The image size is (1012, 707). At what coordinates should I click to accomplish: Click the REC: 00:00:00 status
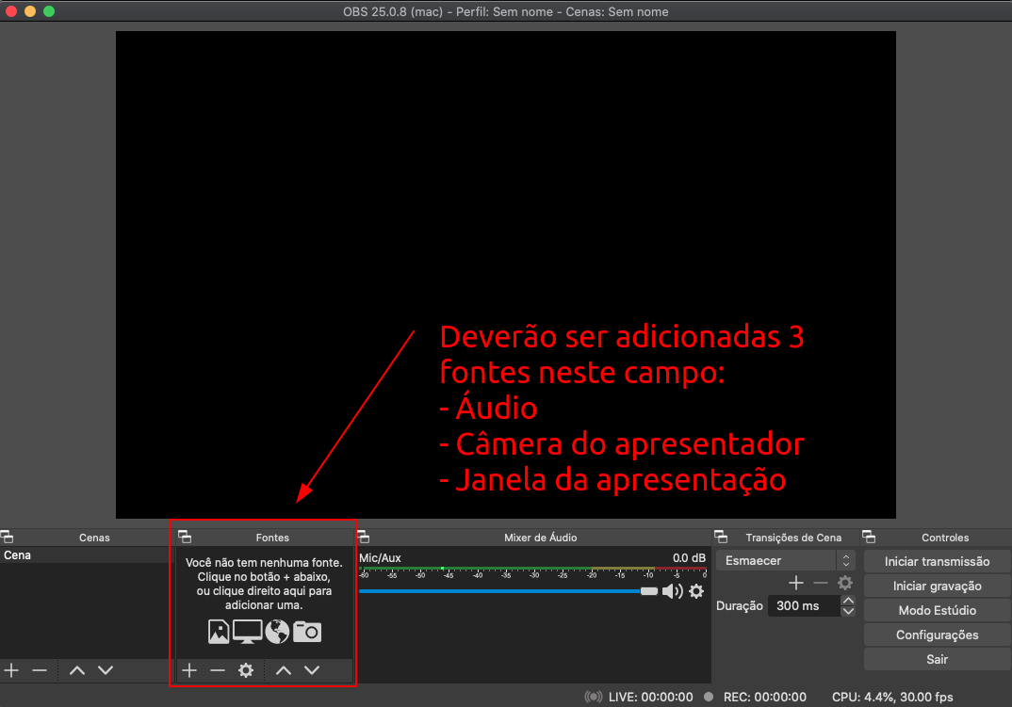pyautogui.click(x=765, y=697)
